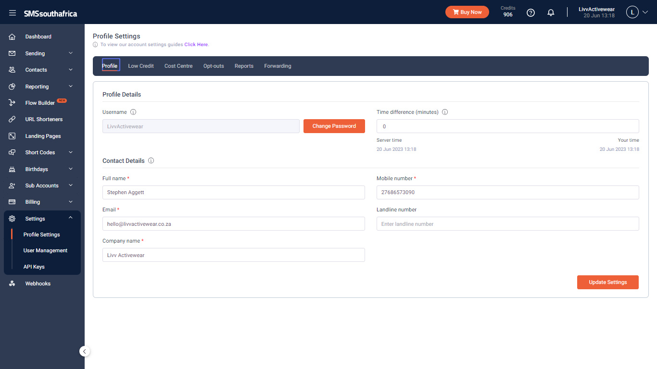Click the Webhooks sidebar icon
Image resolution: width=657 pixels, height=369 pixels.
12,283
